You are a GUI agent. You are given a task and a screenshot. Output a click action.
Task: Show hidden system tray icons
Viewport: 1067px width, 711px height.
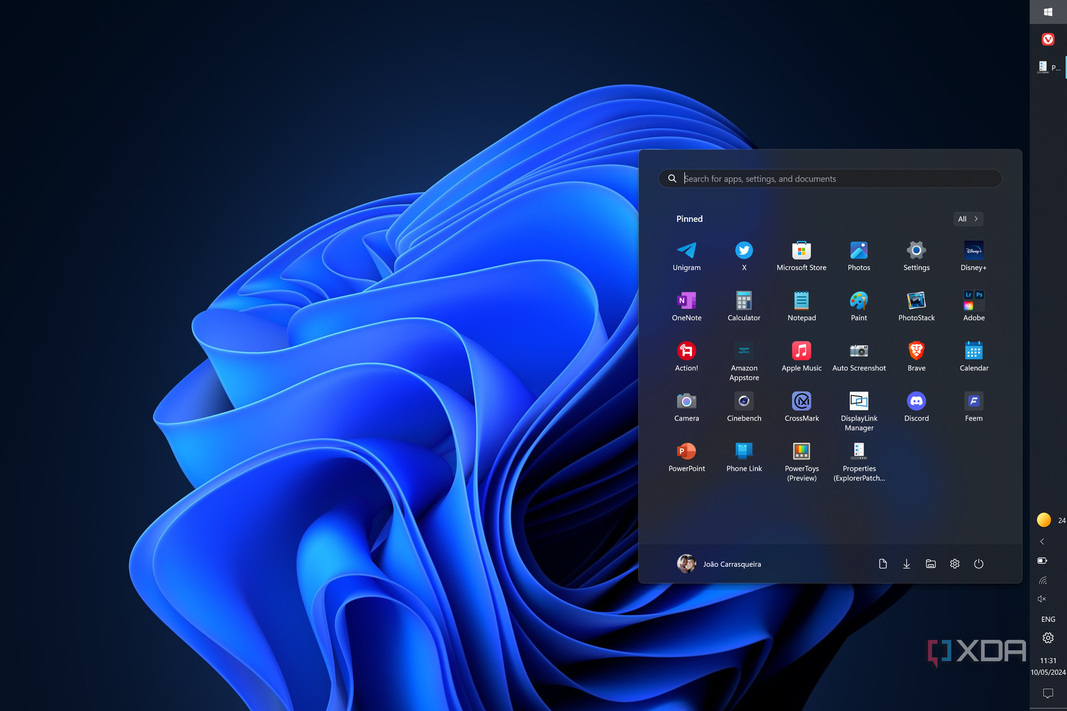(x=1042, y=542)
